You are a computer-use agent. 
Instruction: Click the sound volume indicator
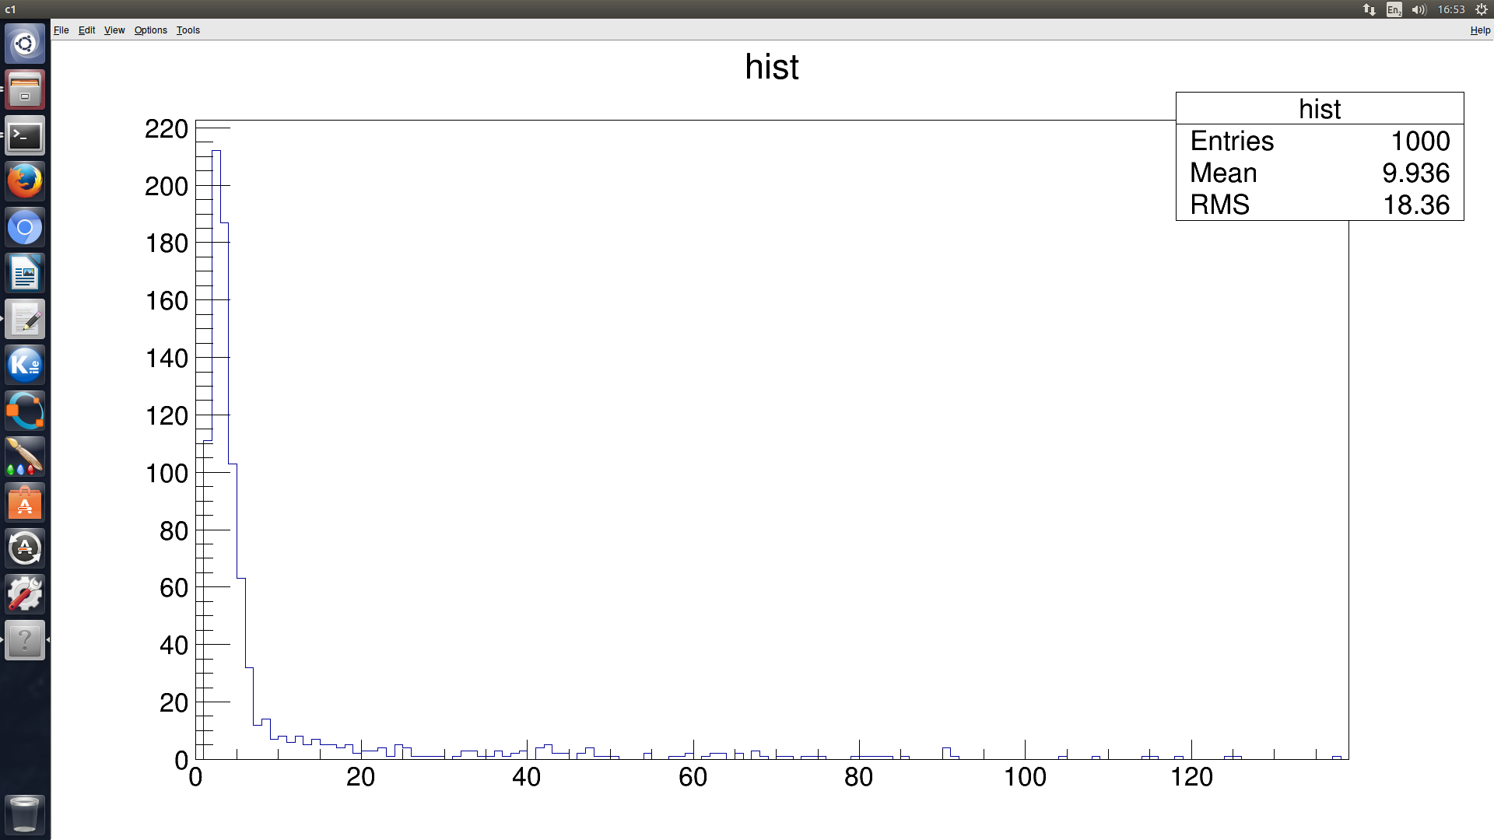[x=1419, y=9]
